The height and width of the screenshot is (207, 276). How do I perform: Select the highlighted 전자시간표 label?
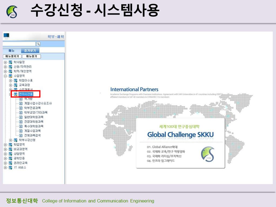click(26, 94)
